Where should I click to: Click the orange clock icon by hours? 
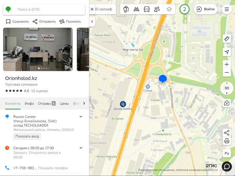tap(7, 148)
